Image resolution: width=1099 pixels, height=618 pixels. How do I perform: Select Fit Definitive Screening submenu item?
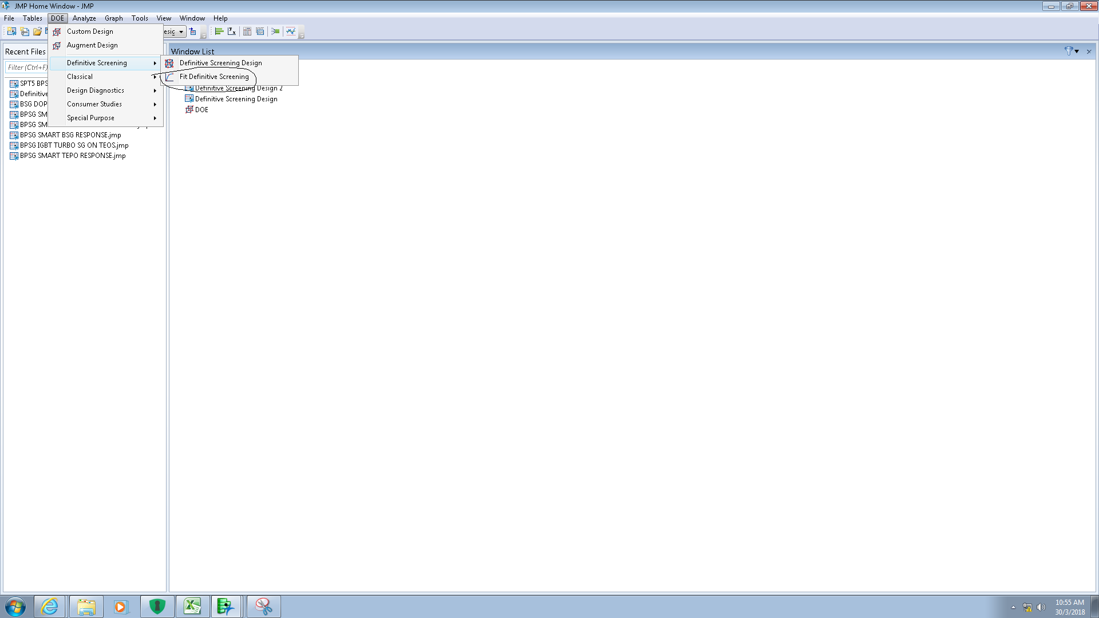click(x=214, y=77)
